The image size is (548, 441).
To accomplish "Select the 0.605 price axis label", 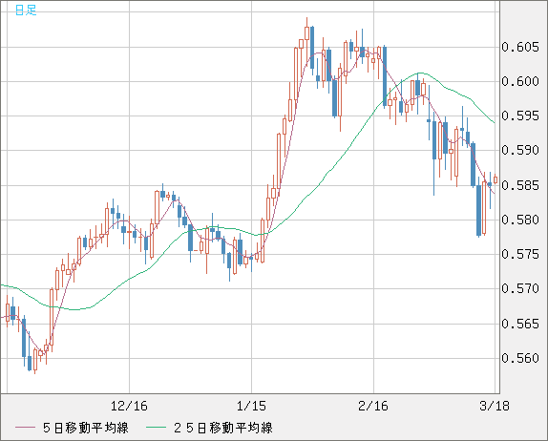I will pyautogui.click(x=520, y=47).
